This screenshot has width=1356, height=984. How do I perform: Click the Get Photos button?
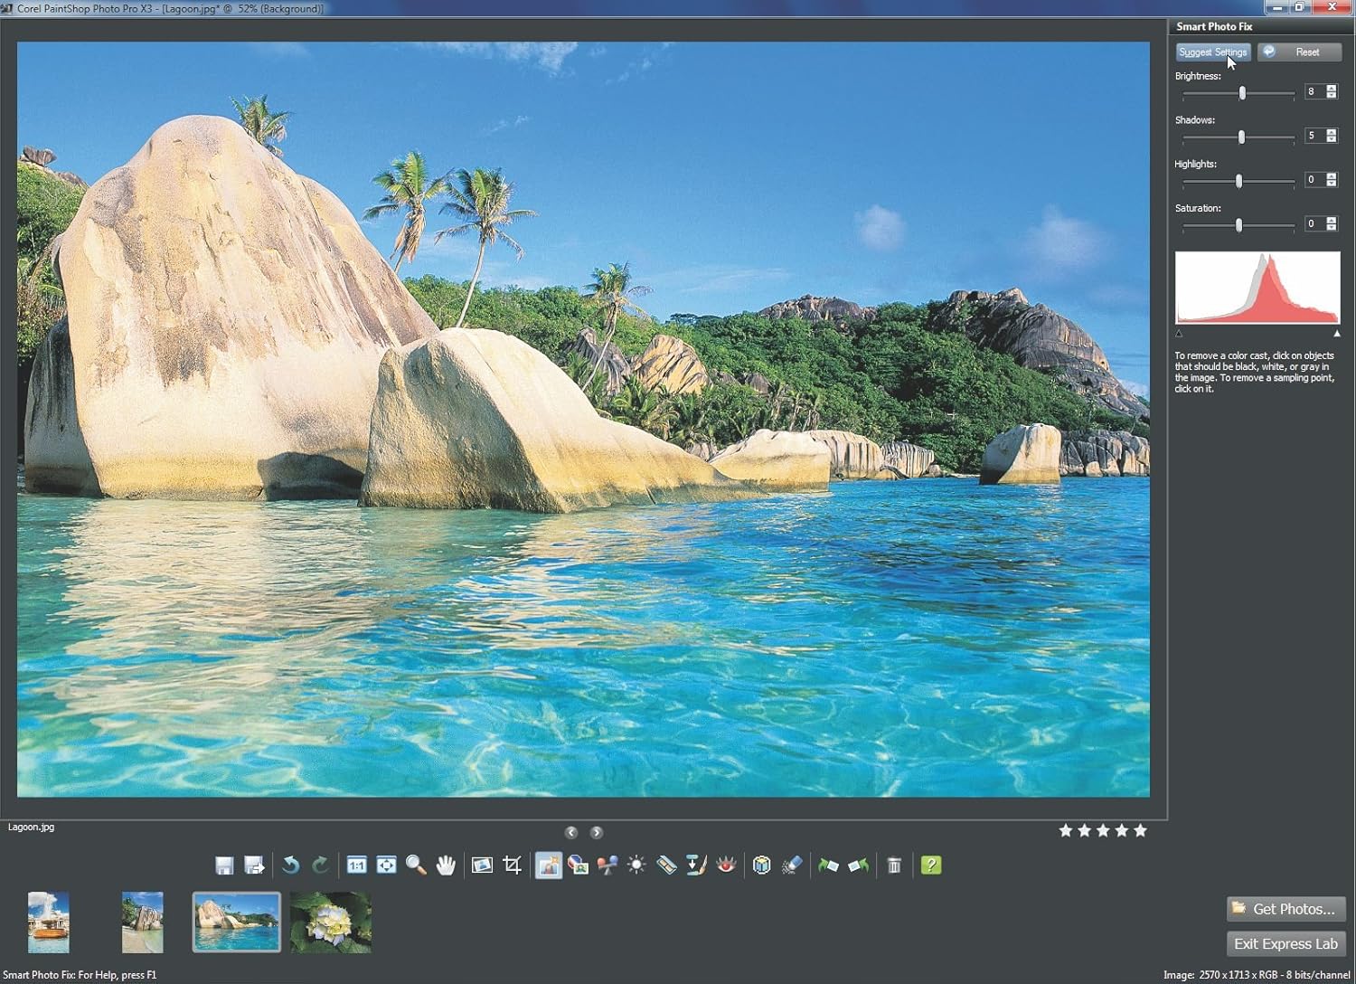[x=1285, y=909]
